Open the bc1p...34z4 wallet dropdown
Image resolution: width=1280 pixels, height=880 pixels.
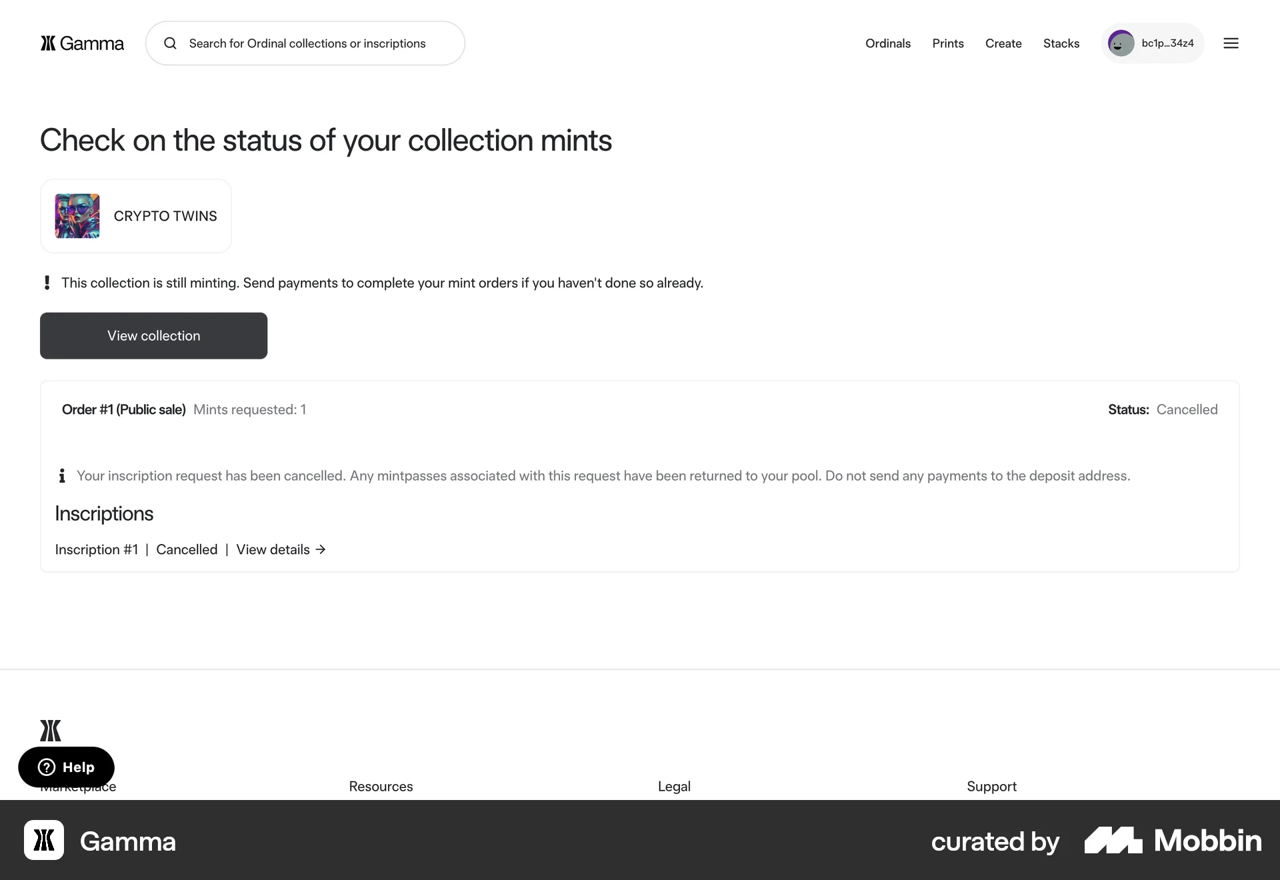(x=1167, y=43)
